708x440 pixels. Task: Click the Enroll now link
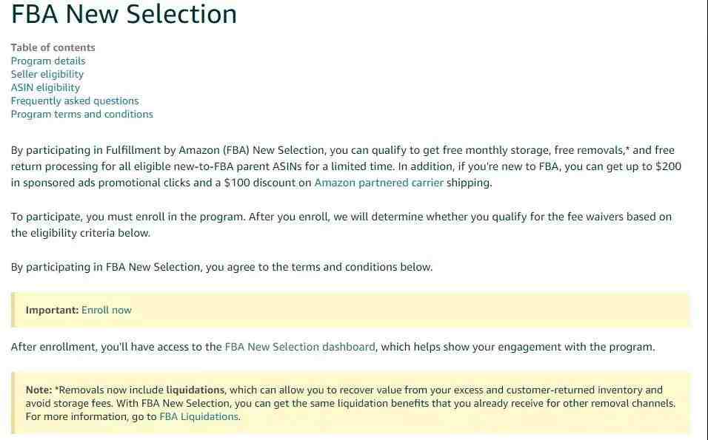click(106, 310)
